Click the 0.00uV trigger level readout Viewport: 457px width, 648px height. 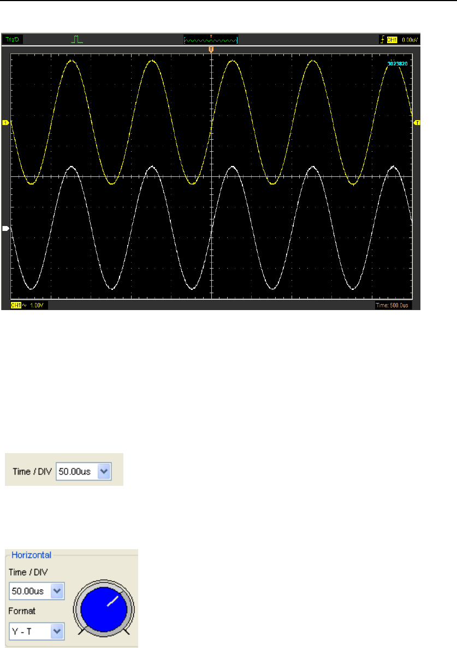pyautogui.click(x=409, y=40)
